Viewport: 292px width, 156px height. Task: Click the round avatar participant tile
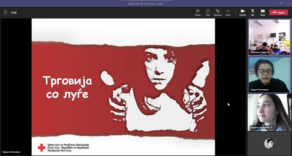(x=269, y=143)
